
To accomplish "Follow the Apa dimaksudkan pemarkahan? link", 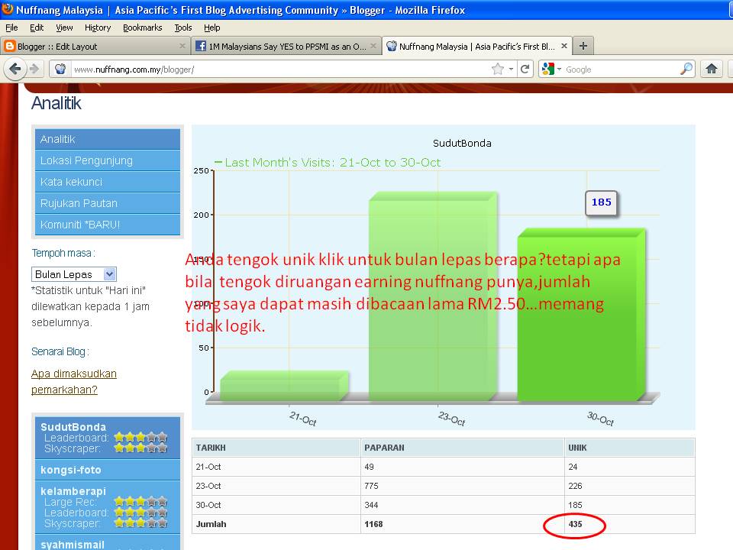I will click(74, 382).
